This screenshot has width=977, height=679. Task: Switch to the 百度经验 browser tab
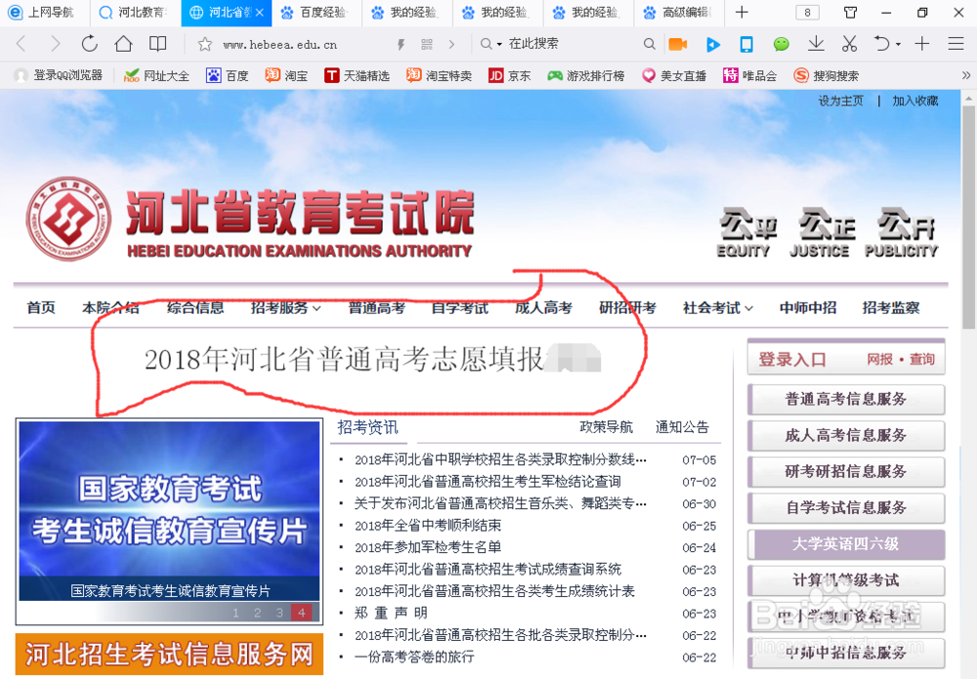point(313,13)
